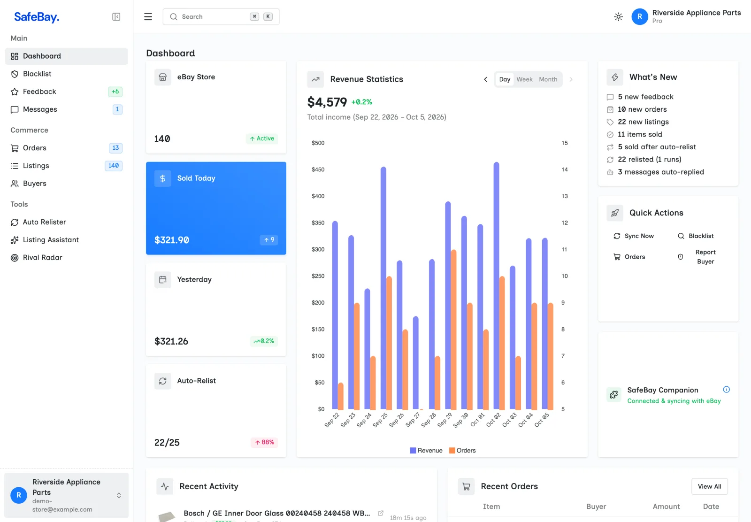The height and width of the screenshot is (522, 751).
Task: Click Report Buyer quick action
Action: click(x=700, y=257)
